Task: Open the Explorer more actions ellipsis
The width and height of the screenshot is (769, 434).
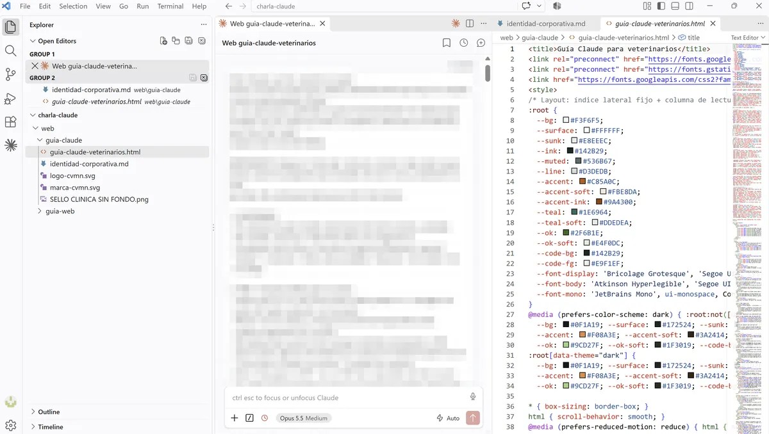Action: click(204, 24)
